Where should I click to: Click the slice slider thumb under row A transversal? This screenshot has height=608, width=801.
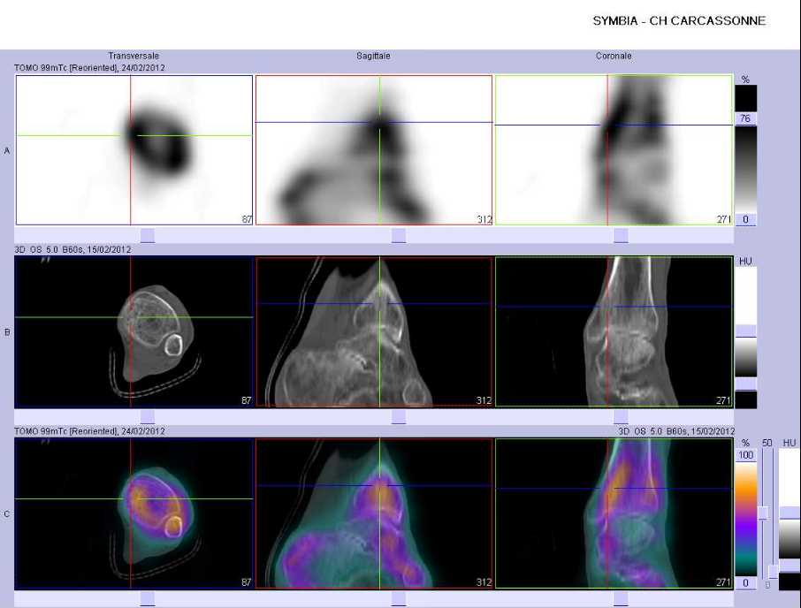[148, 235]
